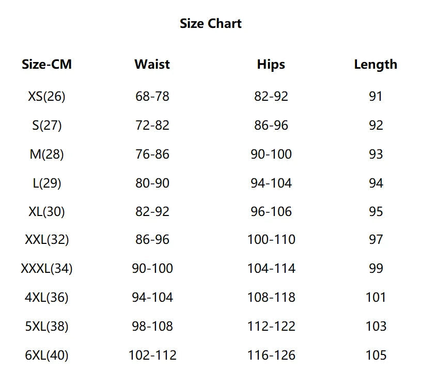Click the XL(30) size label
Viewport: 421px width, 370px height.
[x=46, y=211]
